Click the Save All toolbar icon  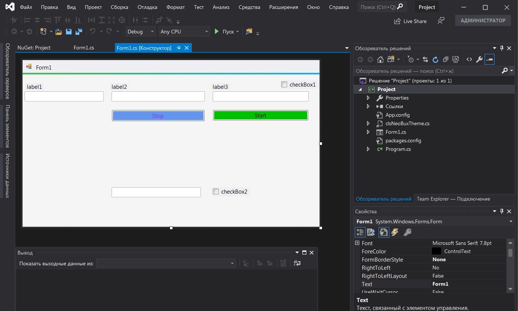pyautogui.click(x=78, y=32)
